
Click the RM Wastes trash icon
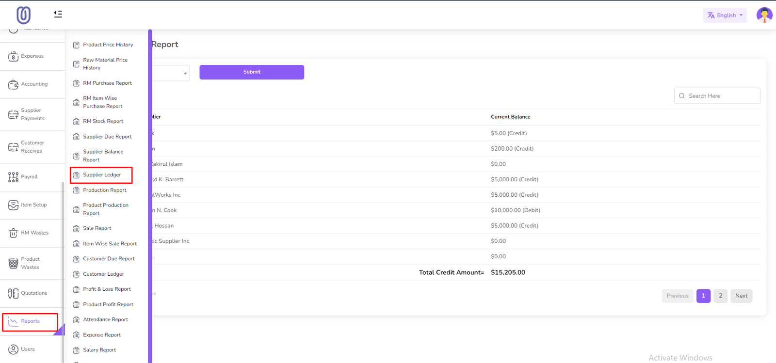(x=14, y=233)
